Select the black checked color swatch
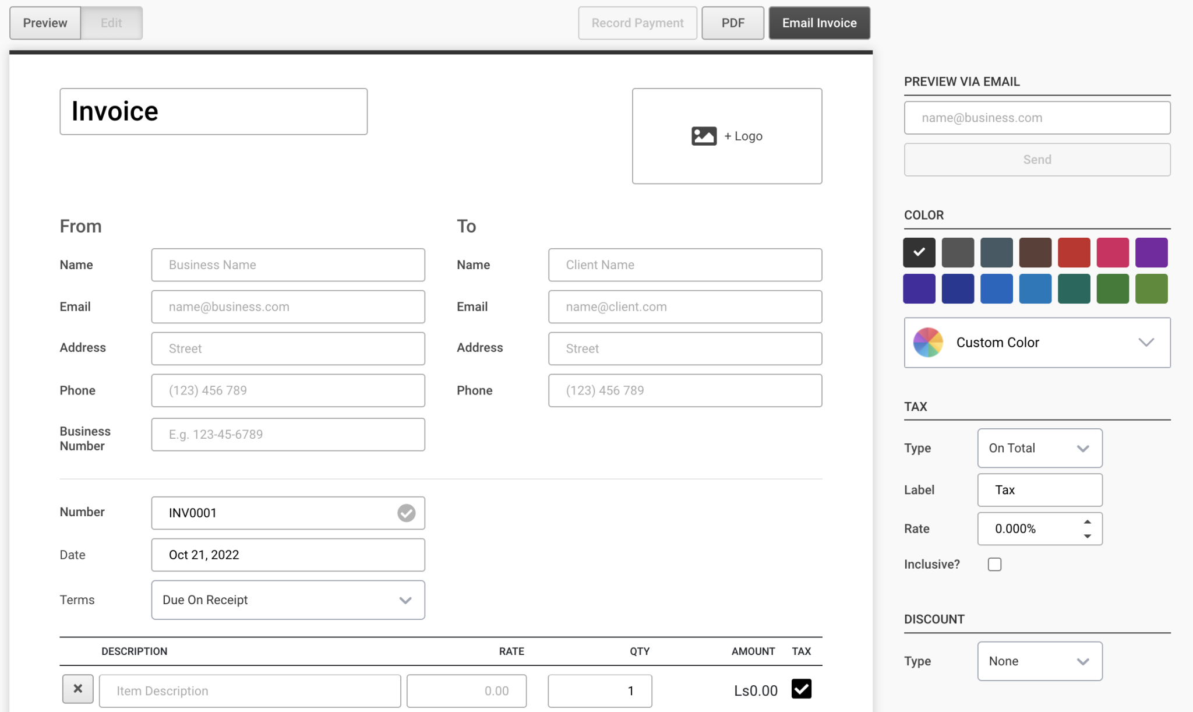This screenshot has width=1193, height=712. (919, 252)
